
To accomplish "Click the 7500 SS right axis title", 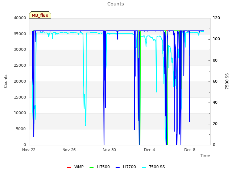I will pyautogui.click(x=227, y=81).
